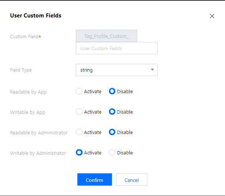Click the greyed Tag_Profile_Custom_ prefix box
Image resolution: width=225 pixels, height=196 pixels.
coord(106,36)
